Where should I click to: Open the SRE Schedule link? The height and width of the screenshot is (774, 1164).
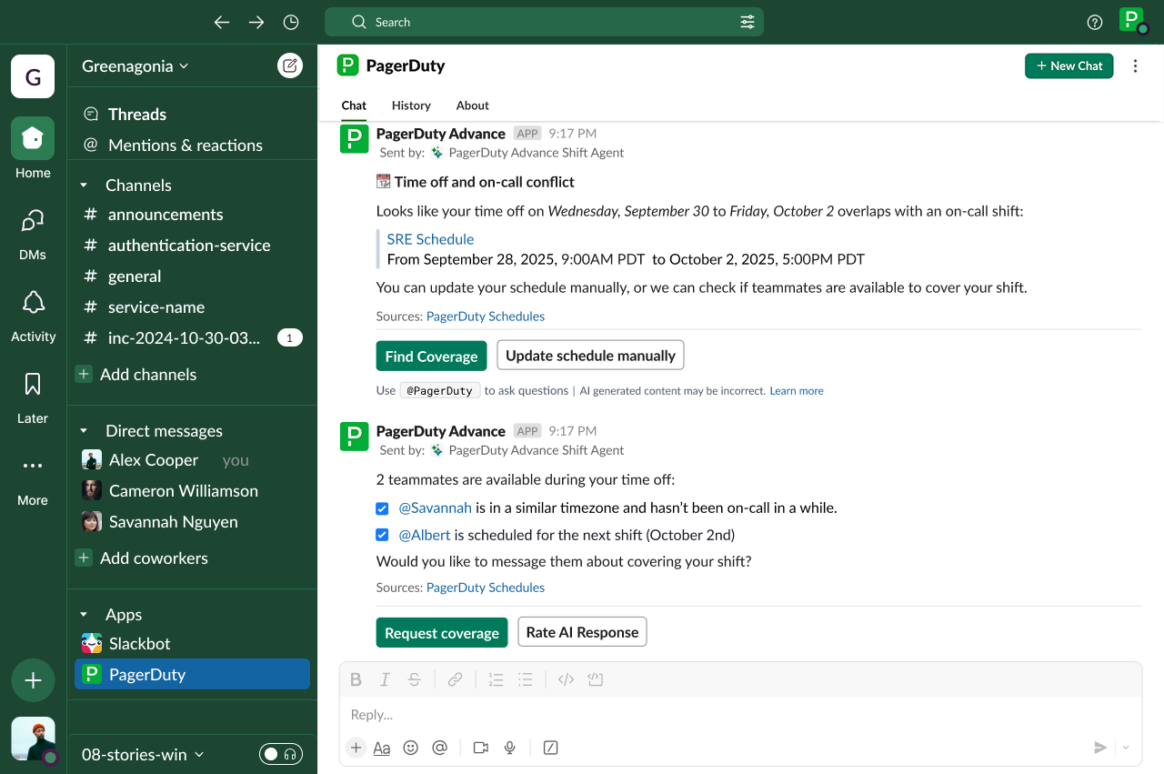tap(430, 239)
